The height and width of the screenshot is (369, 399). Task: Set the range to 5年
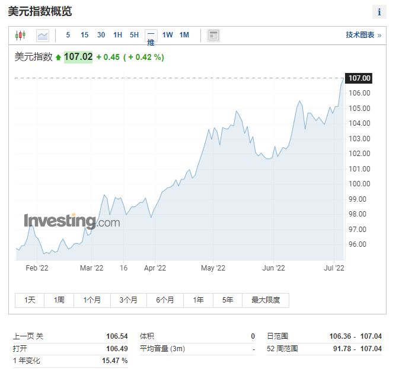click(228, 300)
